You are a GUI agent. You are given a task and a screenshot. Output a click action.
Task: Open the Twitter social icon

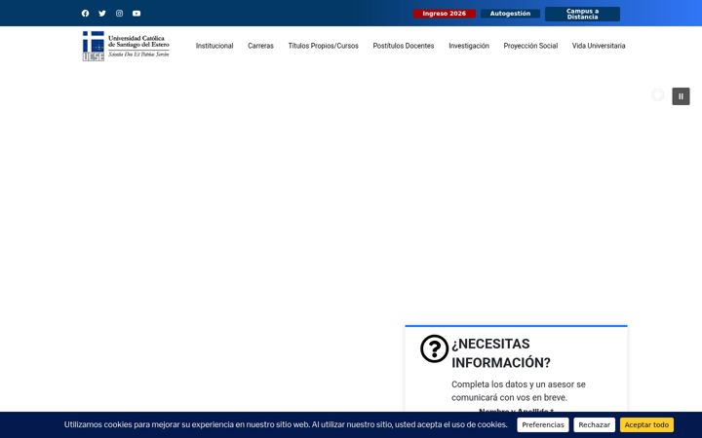click(x=102, y=14)
